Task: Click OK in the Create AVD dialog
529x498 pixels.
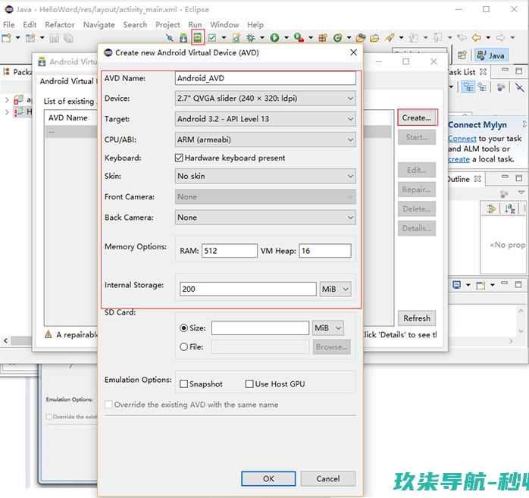Action: pos(268,479)
